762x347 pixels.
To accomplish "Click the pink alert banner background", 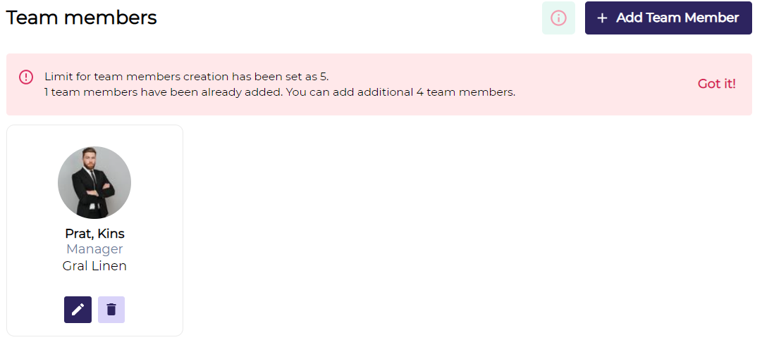I will pyautogui.click(x=379, y=84).
